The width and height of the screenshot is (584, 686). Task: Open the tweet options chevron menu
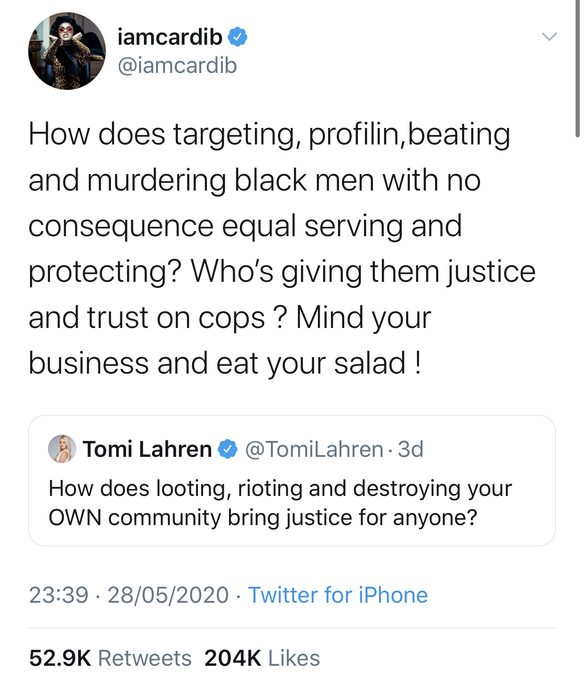549,37
